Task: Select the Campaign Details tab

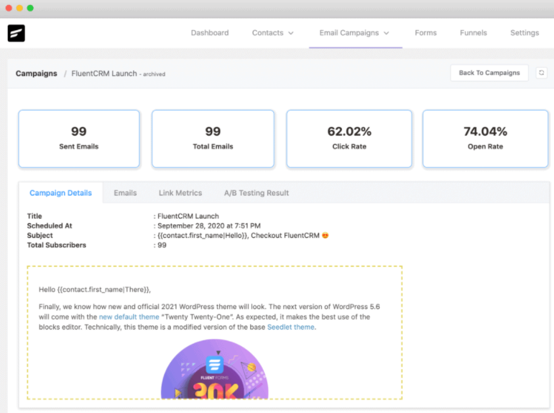Action: pos(60,193)
